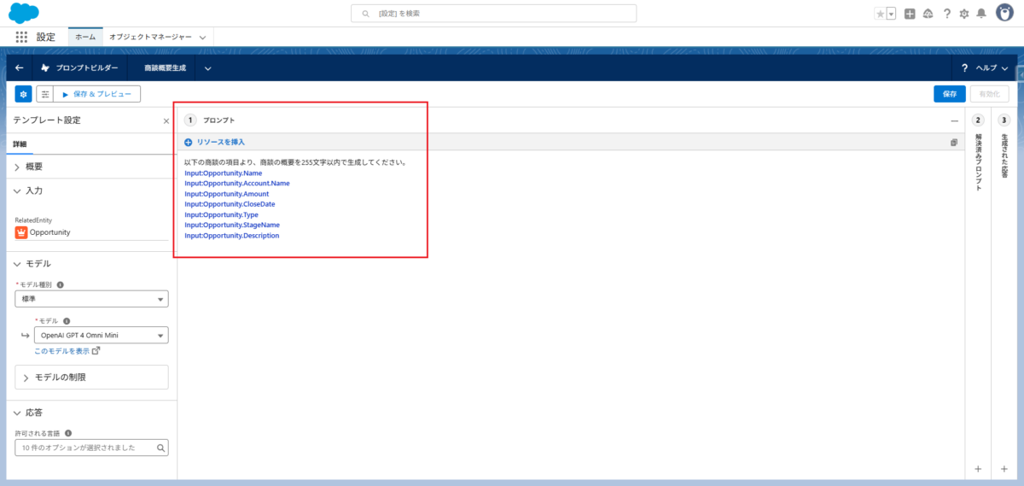Close the テンプレート設定 panel

(x=166, y=121)
